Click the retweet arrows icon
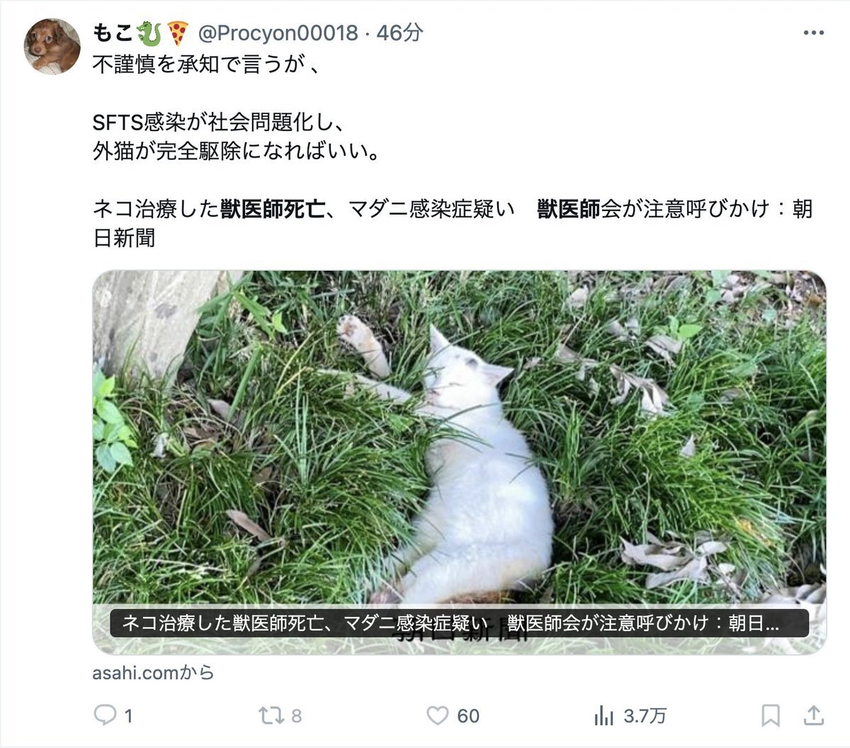 (x=271, y=715)
